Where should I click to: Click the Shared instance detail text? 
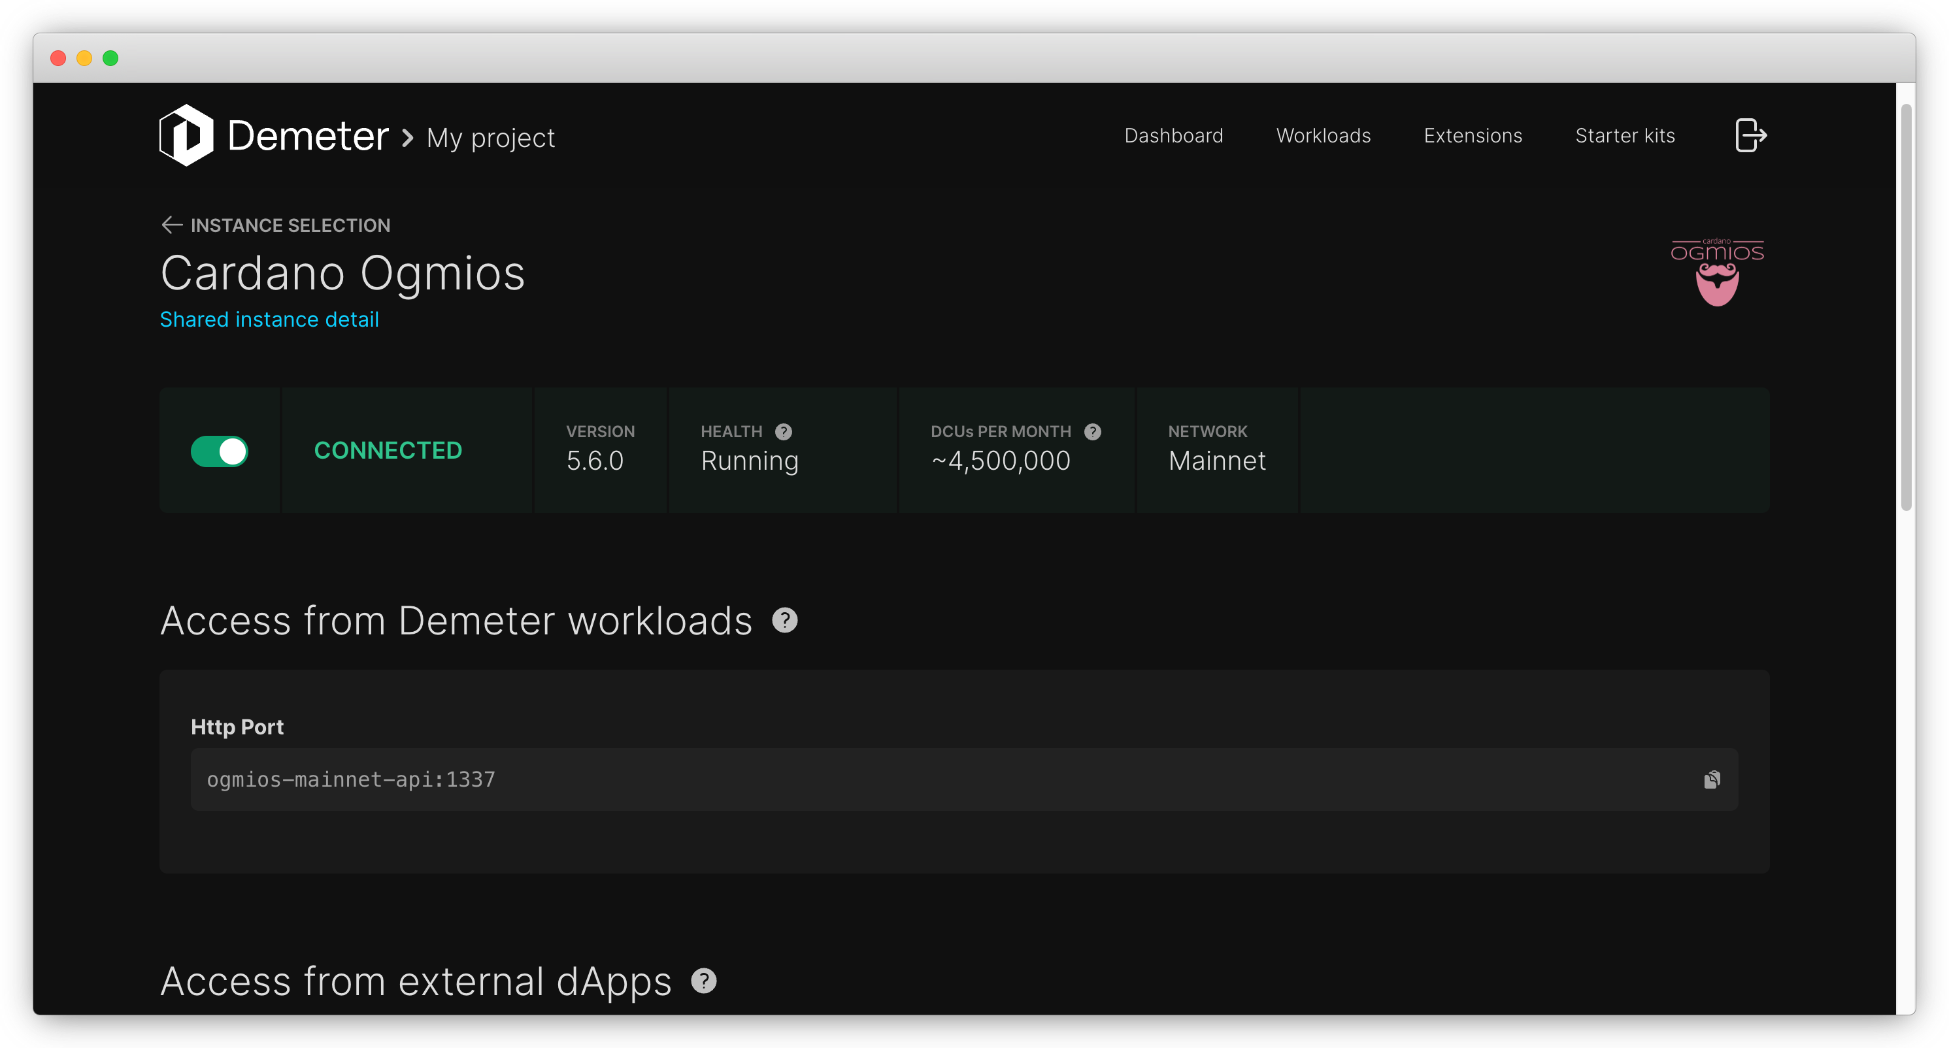coord(269,319)
